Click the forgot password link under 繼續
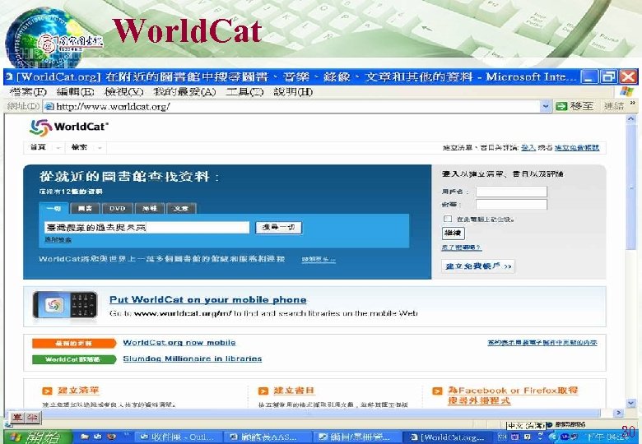 coord(462,247)
